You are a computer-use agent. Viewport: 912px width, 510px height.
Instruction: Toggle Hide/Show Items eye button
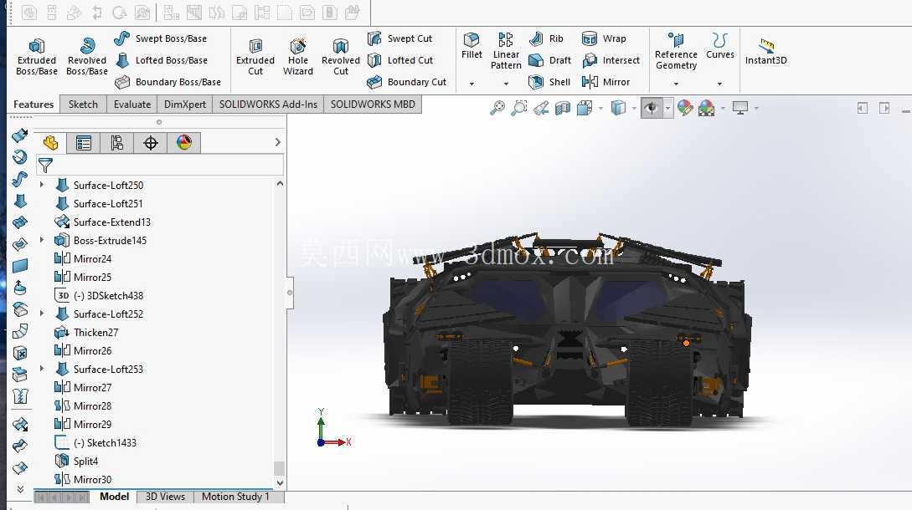(x=652, y=108)
